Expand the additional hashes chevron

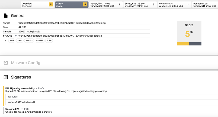coord(5,41)
